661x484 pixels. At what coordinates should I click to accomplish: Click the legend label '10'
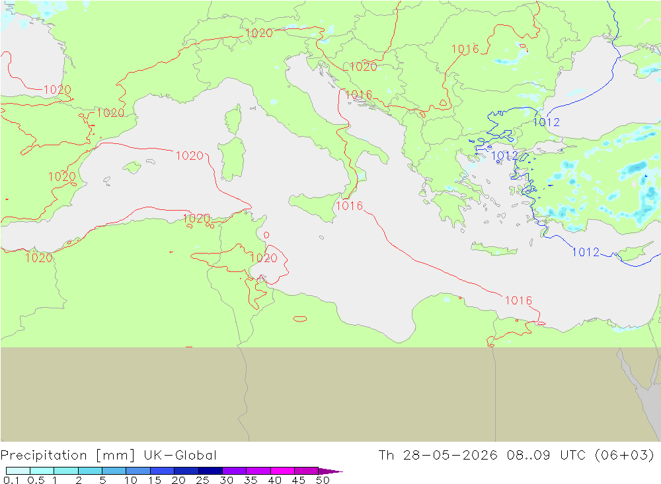tap(131, 480)
